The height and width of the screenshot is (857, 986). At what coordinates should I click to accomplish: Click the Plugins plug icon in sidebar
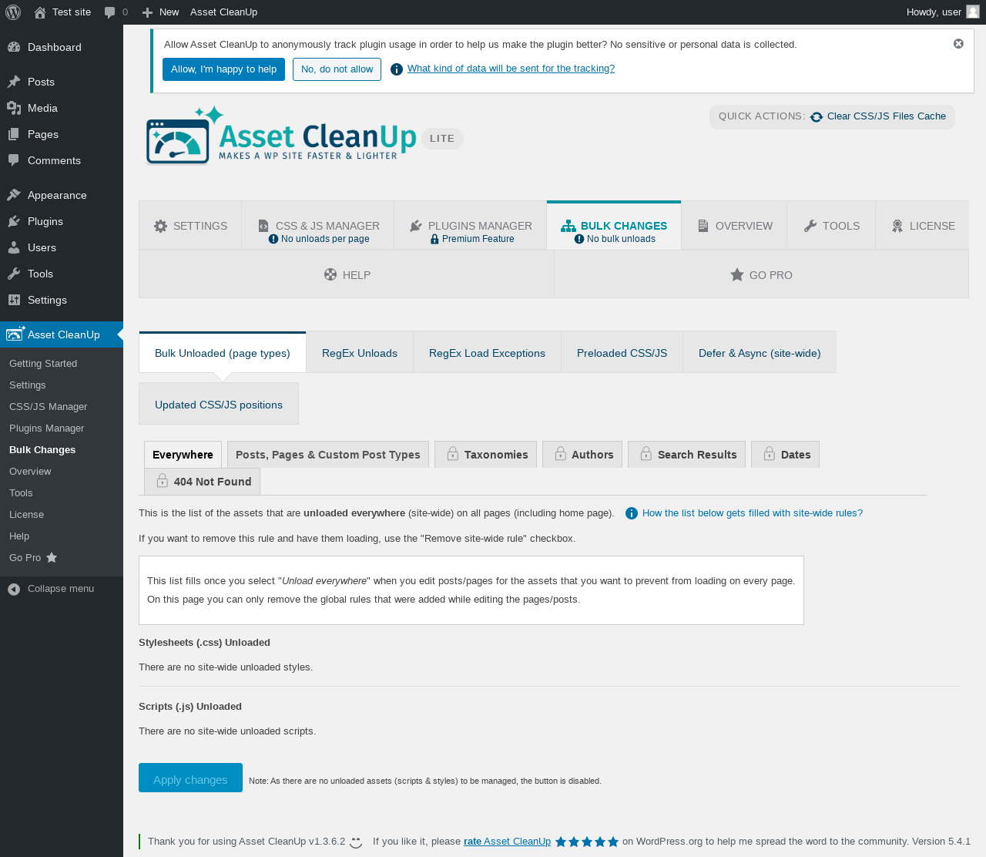pos(14,221)
